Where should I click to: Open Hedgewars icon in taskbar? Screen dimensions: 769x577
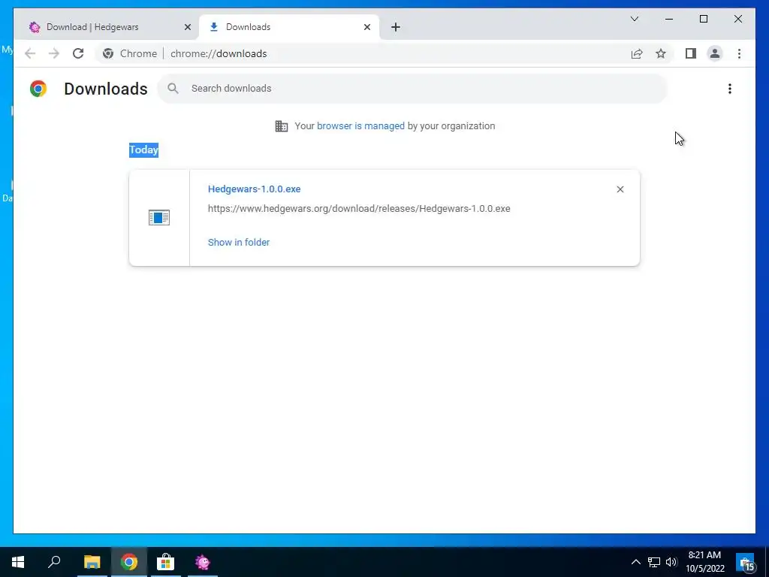tap(203, 562)
